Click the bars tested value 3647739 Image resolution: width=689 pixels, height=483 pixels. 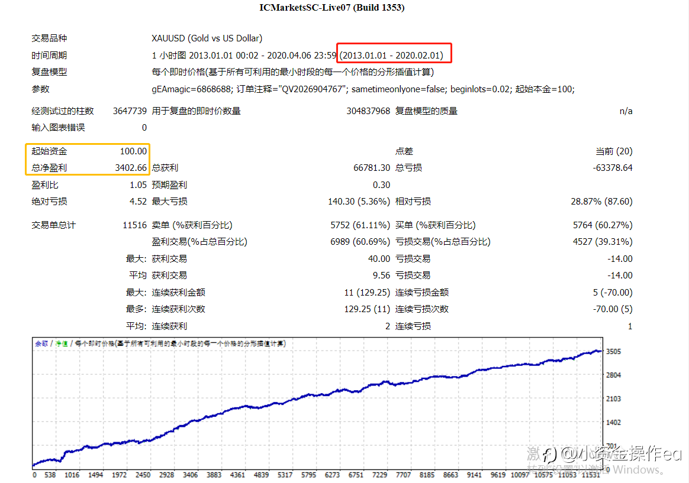coord(130,111)
